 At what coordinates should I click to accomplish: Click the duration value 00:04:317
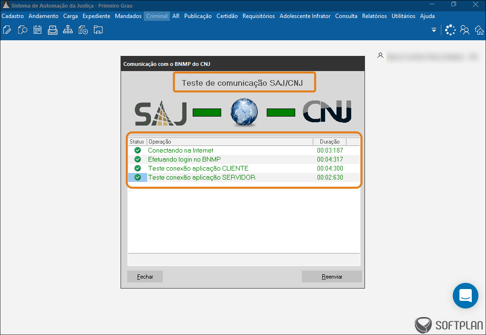tap(330, 159)
